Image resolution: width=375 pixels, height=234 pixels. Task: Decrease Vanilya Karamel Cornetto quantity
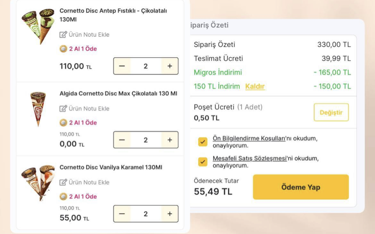click(122, 214)
